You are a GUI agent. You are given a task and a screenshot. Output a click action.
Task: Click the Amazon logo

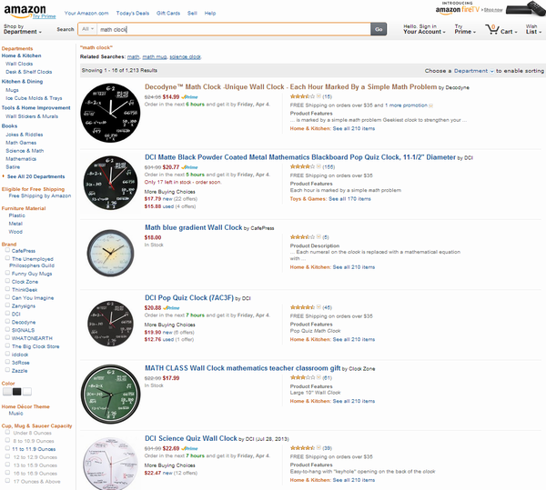click(25, 11)
